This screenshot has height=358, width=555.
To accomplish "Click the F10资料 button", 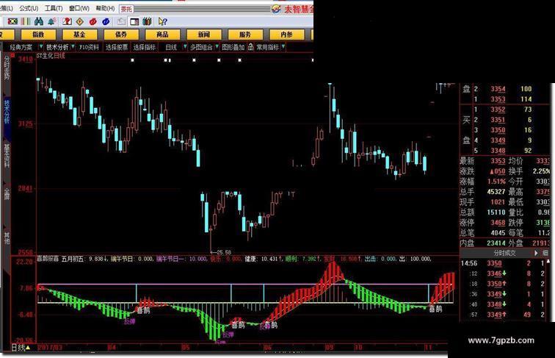I will pyautogui.click(x=89, y=47).
